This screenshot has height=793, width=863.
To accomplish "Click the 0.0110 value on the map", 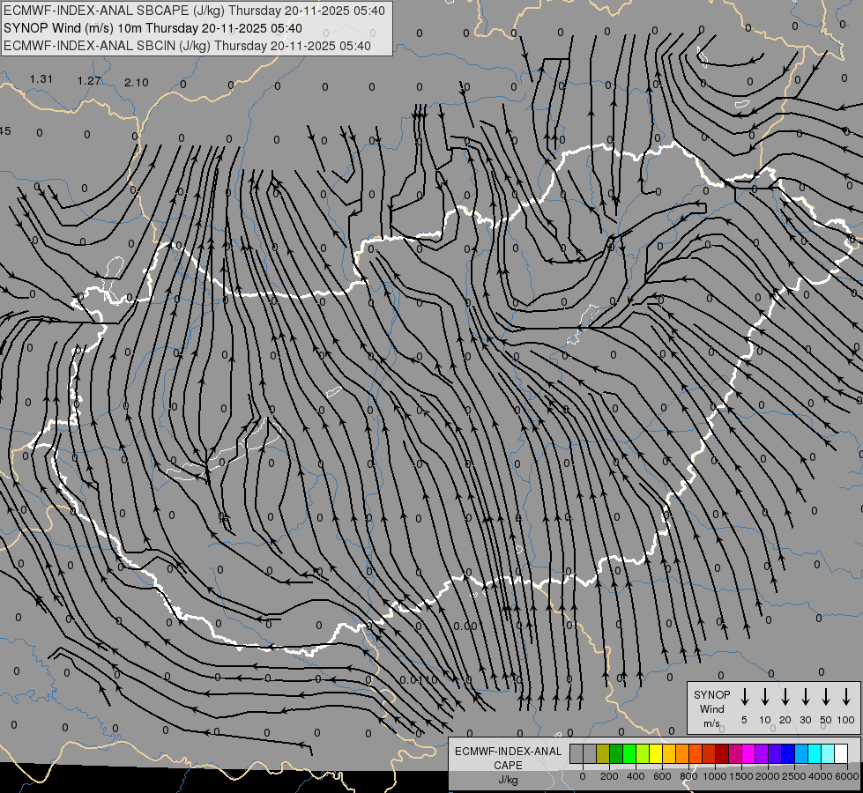I will (419, 679).
